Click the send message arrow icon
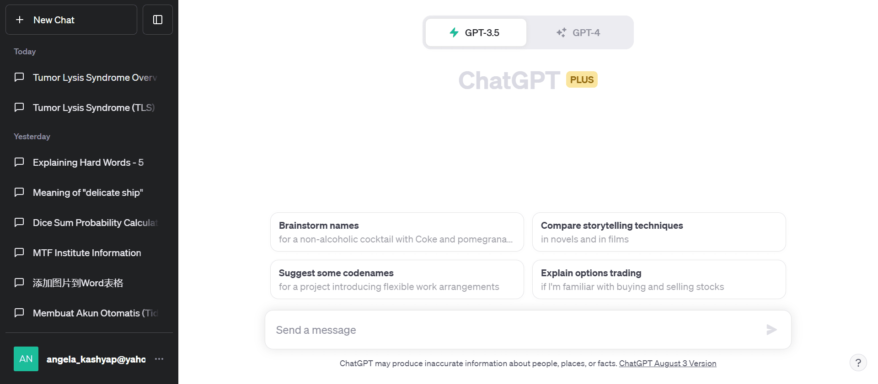The width and height of the screenshot is (878, 384). click(771, 330)
